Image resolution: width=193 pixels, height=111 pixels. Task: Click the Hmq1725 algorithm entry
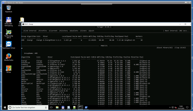[25, 80]
